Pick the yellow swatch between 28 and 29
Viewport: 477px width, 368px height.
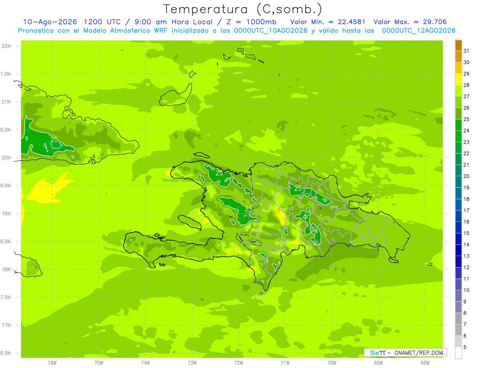pyautogui.click(x=458, y=80)
